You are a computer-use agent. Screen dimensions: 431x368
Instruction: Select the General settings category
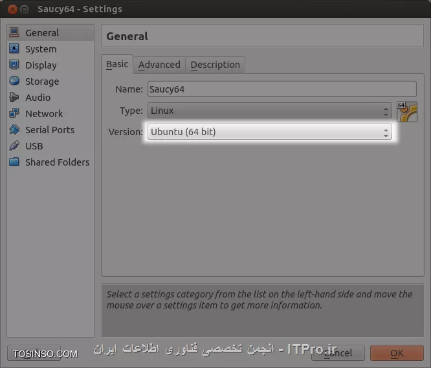click(50, 33)
